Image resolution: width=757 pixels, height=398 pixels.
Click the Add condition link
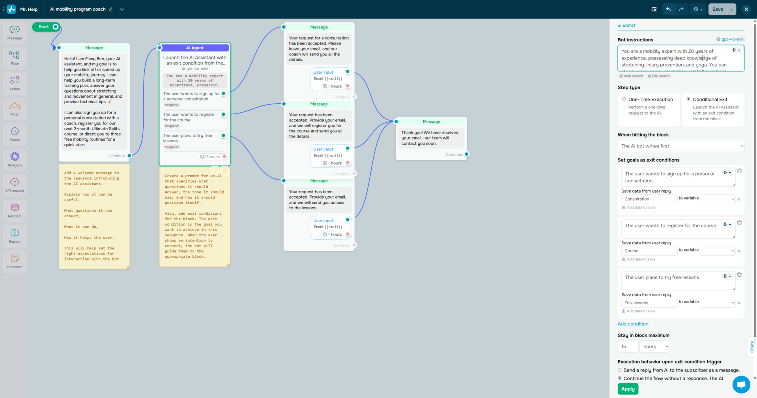633,324
